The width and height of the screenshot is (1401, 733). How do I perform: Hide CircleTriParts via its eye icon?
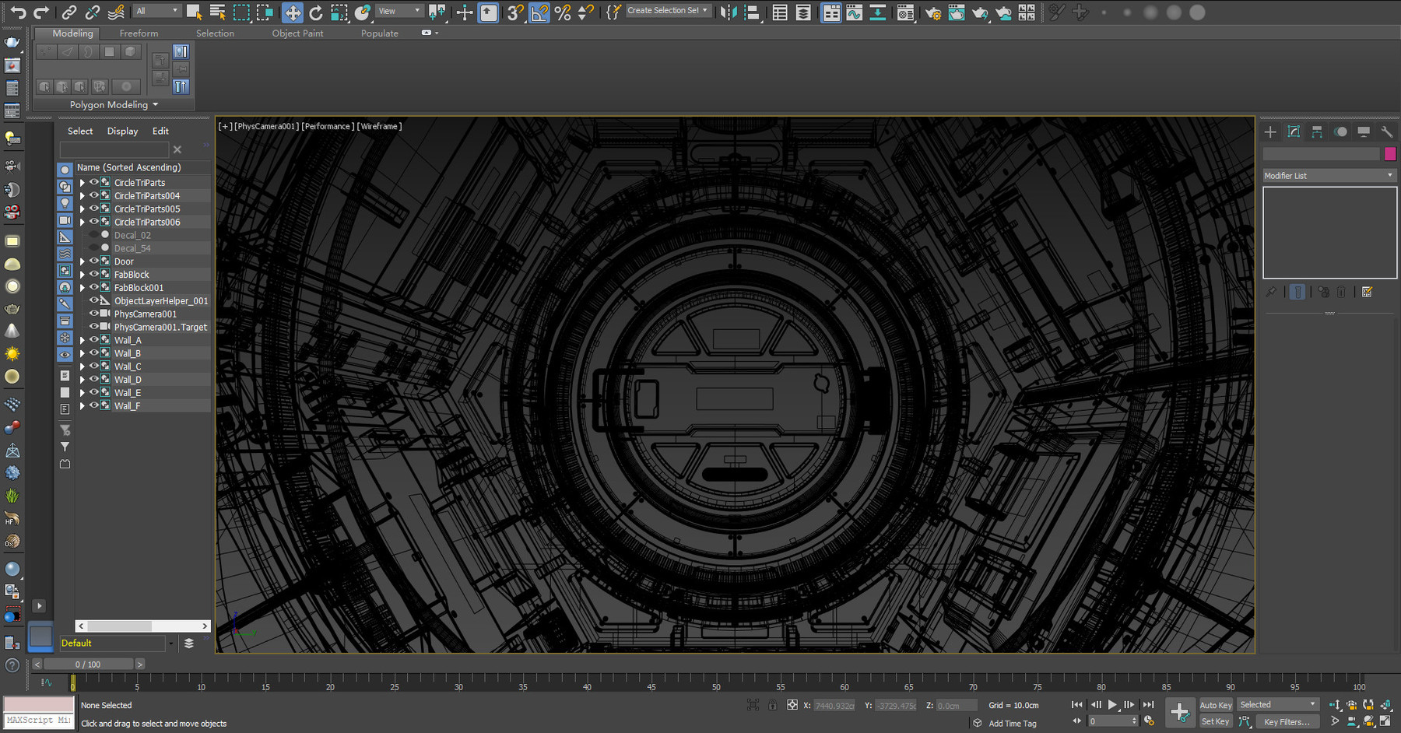pyautogui.click(x=93, y=182)
